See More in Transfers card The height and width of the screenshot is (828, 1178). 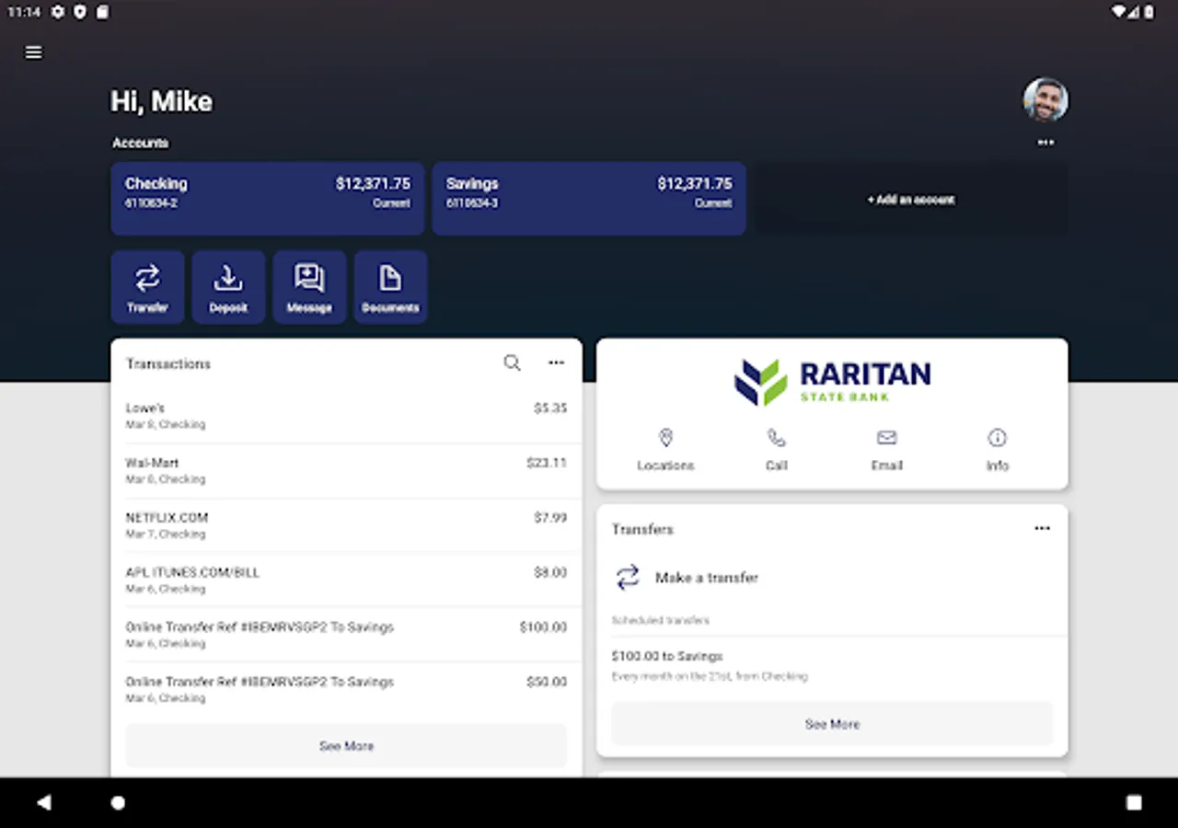point(832,724)
